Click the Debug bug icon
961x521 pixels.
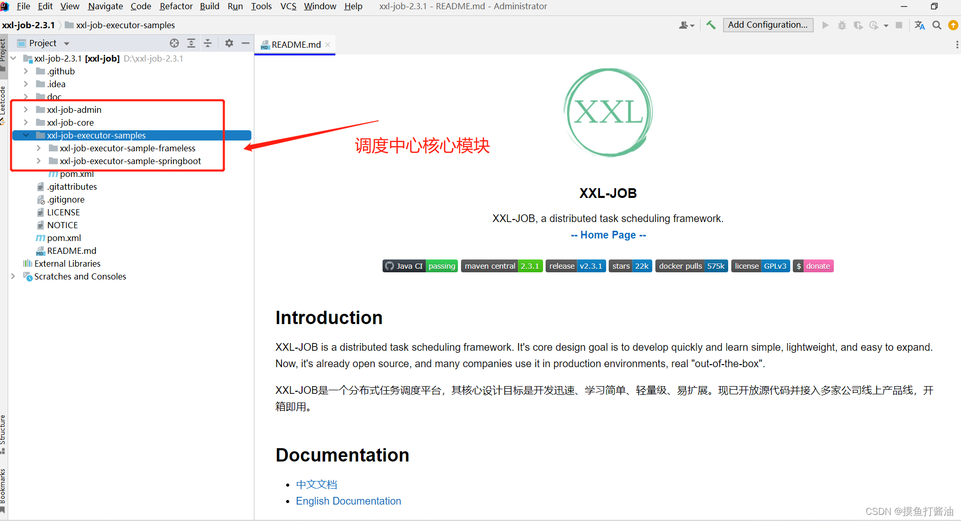(x=842, y=25)
